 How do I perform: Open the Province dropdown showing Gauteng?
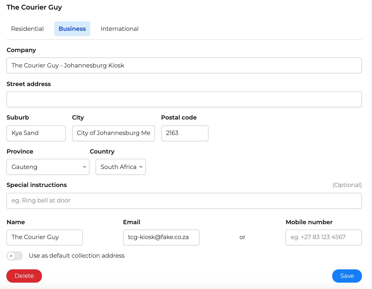48,167
